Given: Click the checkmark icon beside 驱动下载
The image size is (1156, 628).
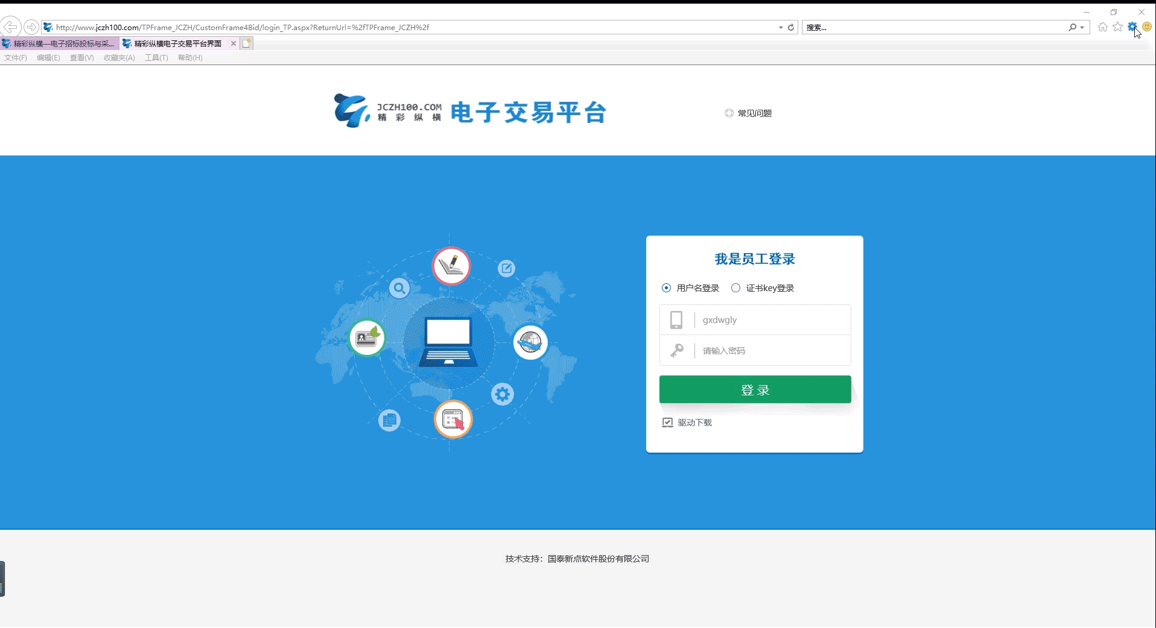Looking at the screenshot, I should (x=667, y=422).
